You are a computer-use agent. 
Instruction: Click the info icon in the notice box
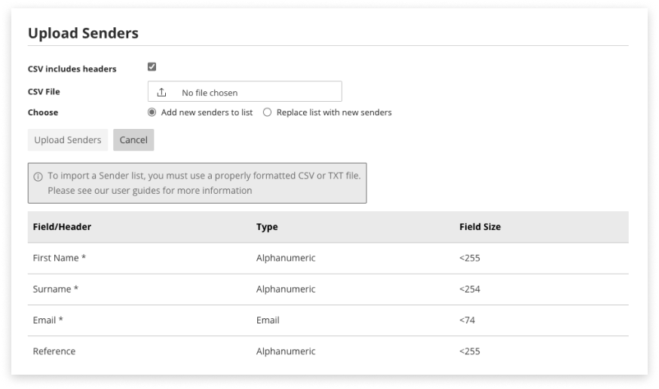pos(38,176)
